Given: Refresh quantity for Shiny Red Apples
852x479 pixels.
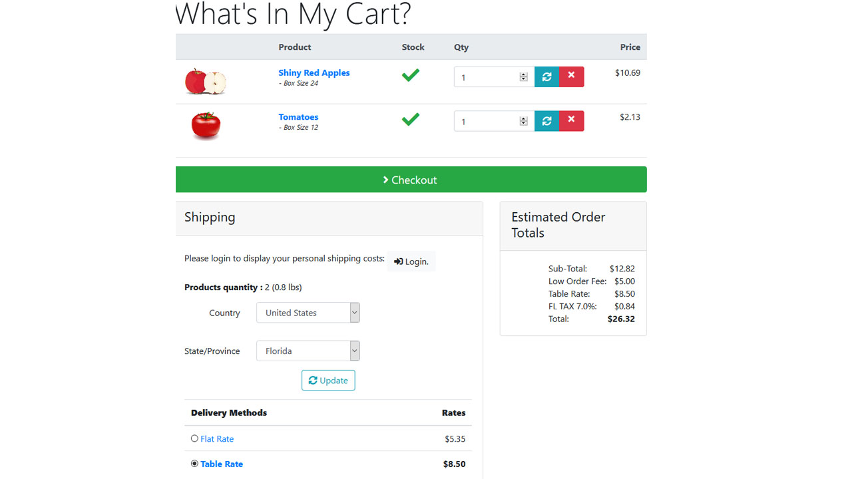Looking at the screenshot, I should [546, 77].
